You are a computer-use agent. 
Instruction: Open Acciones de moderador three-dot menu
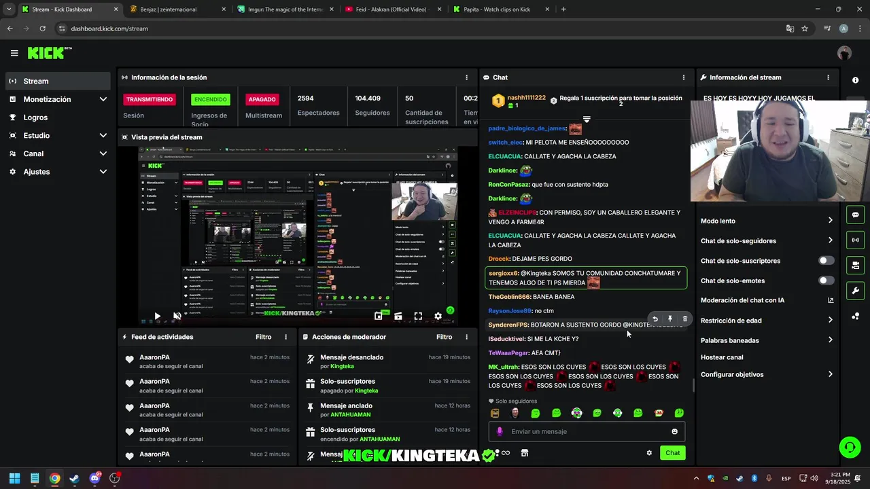(466, 337)
